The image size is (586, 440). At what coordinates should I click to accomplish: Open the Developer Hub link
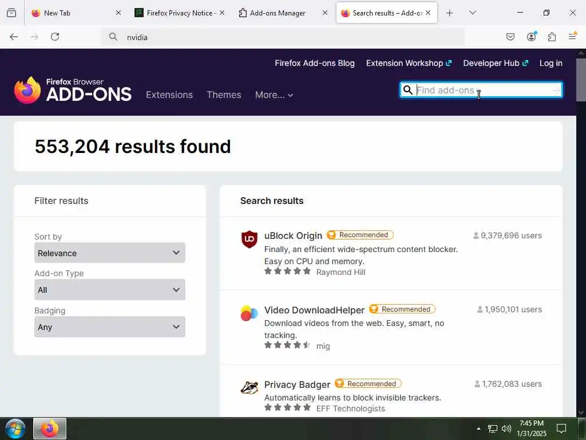pos(496,63)
